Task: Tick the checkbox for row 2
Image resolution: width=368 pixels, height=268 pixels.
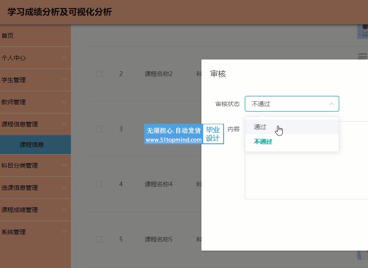Action: [99, 74]
